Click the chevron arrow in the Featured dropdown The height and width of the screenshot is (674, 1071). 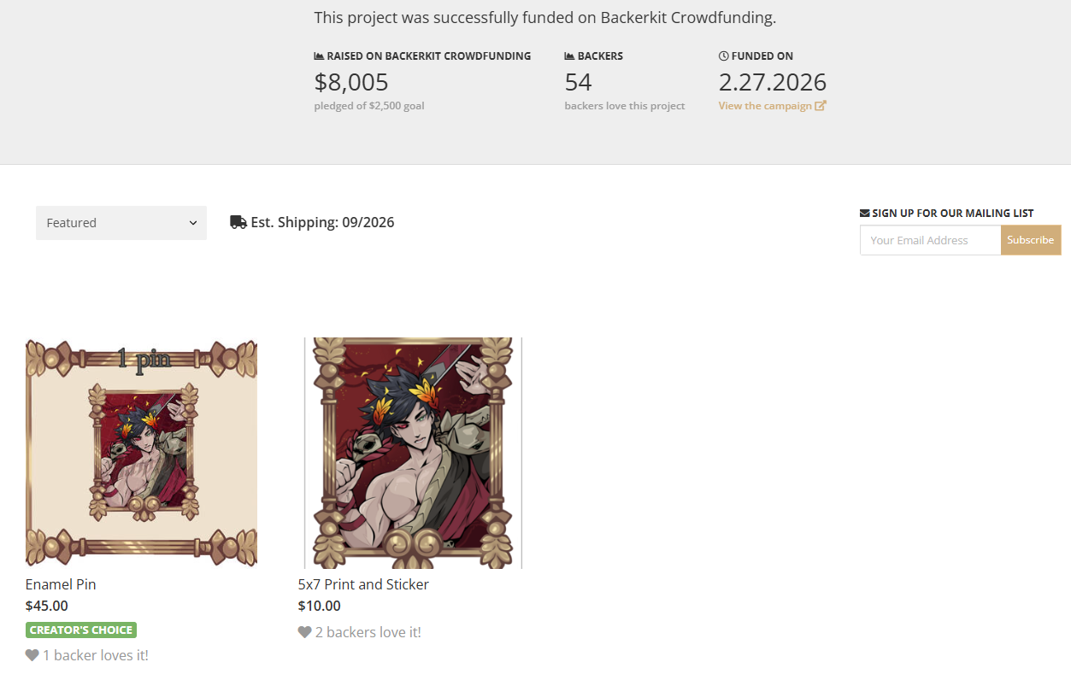[x=193, y=223]
